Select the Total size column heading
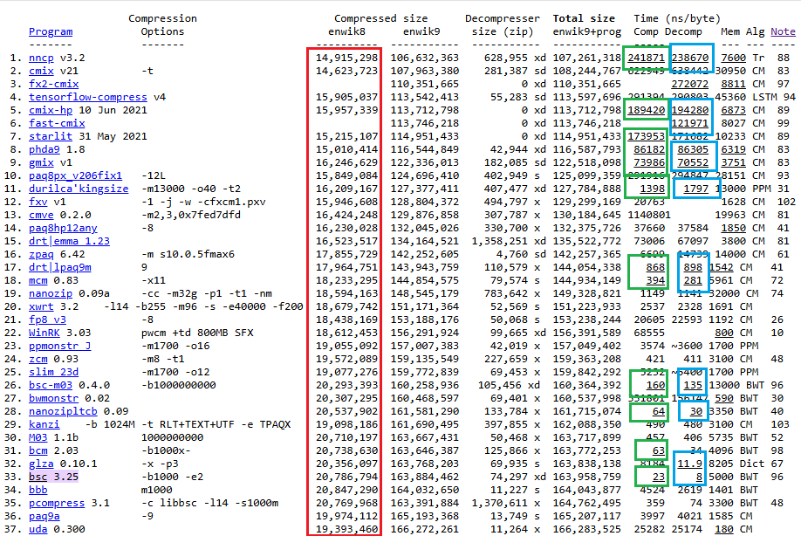This screenshot has width=801, height=536. [584, 18]
